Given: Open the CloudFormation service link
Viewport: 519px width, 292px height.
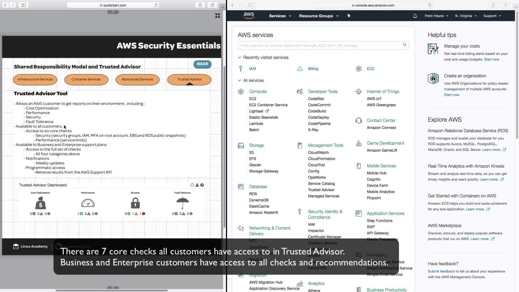Looking at the screenshot, I should click(x=322, y=159).
